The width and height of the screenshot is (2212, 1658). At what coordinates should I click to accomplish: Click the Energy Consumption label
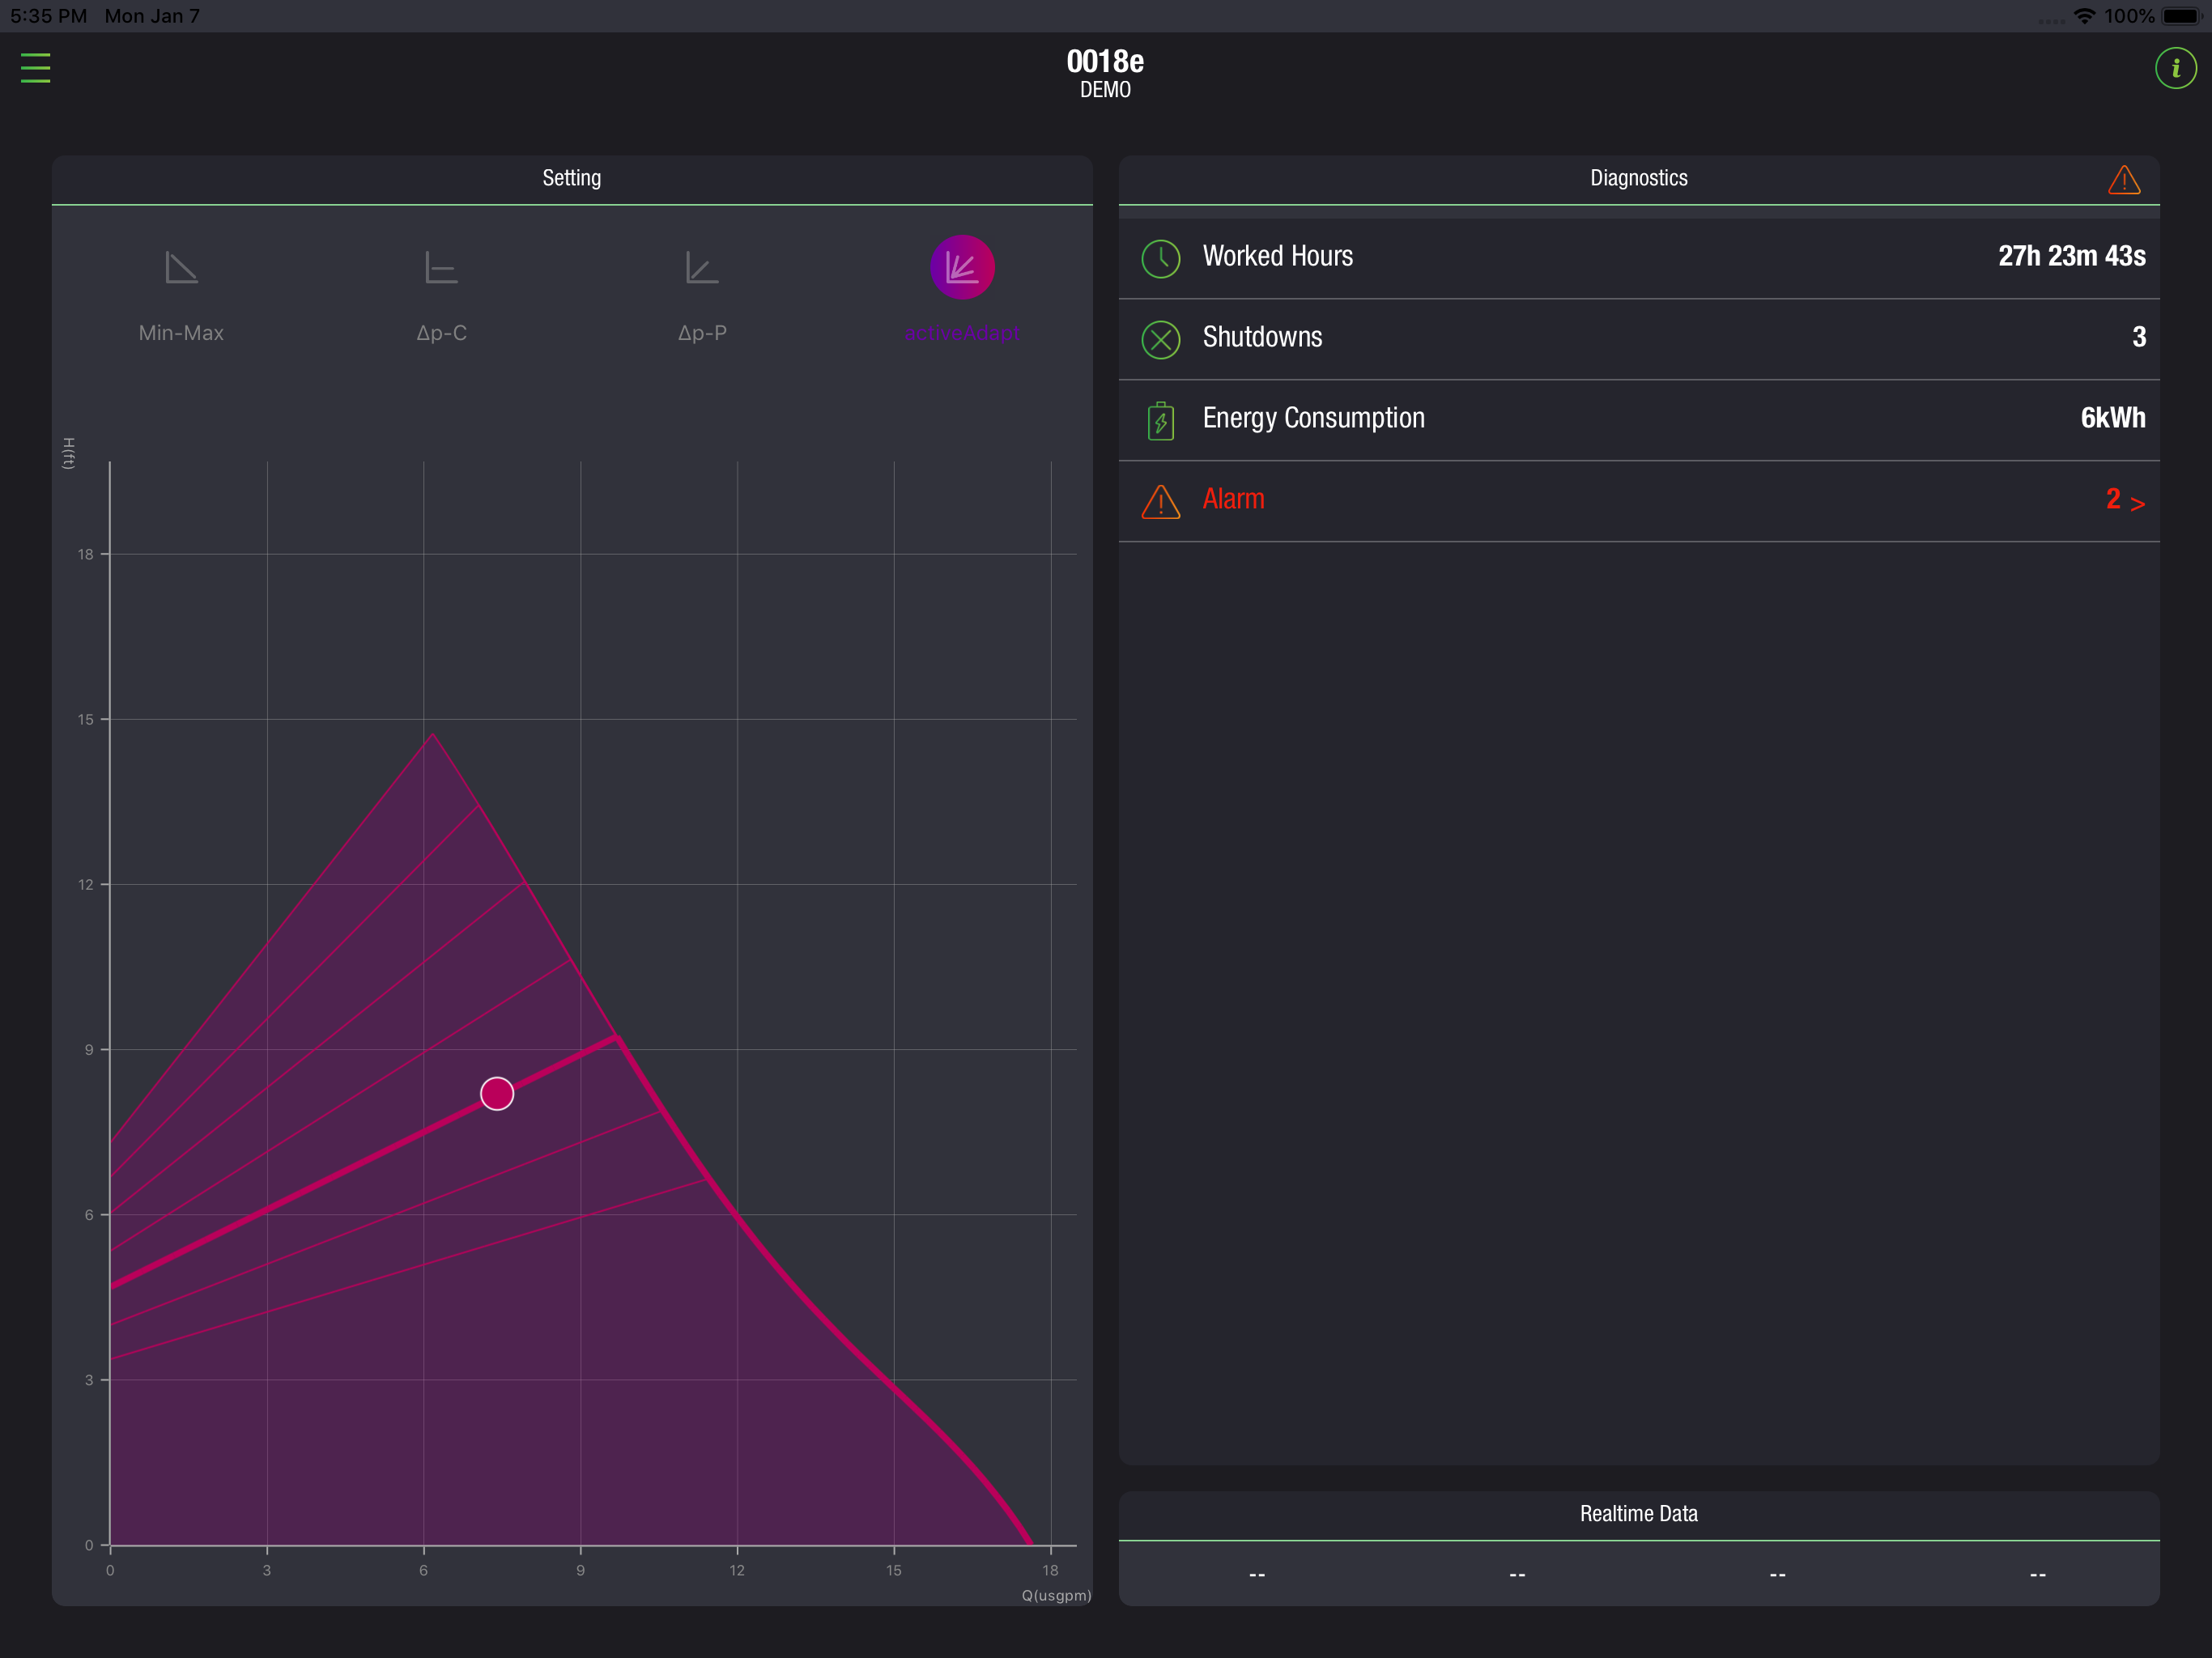(x=1313, y=418)
